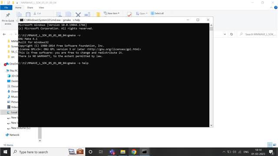
Task: Open quick access toolbar customize dropdown
Action: (17, 3)
